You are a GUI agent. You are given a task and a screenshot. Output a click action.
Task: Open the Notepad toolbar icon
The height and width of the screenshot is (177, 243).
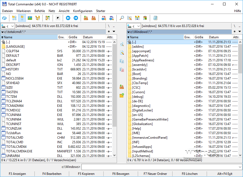coord(155,18)
